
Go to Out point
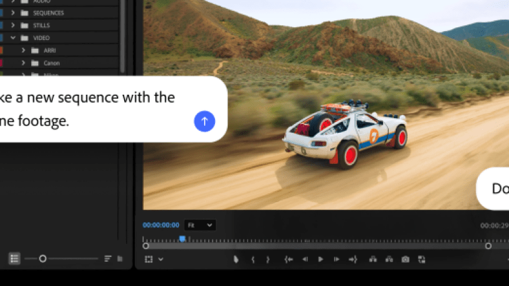click(353, 259)
